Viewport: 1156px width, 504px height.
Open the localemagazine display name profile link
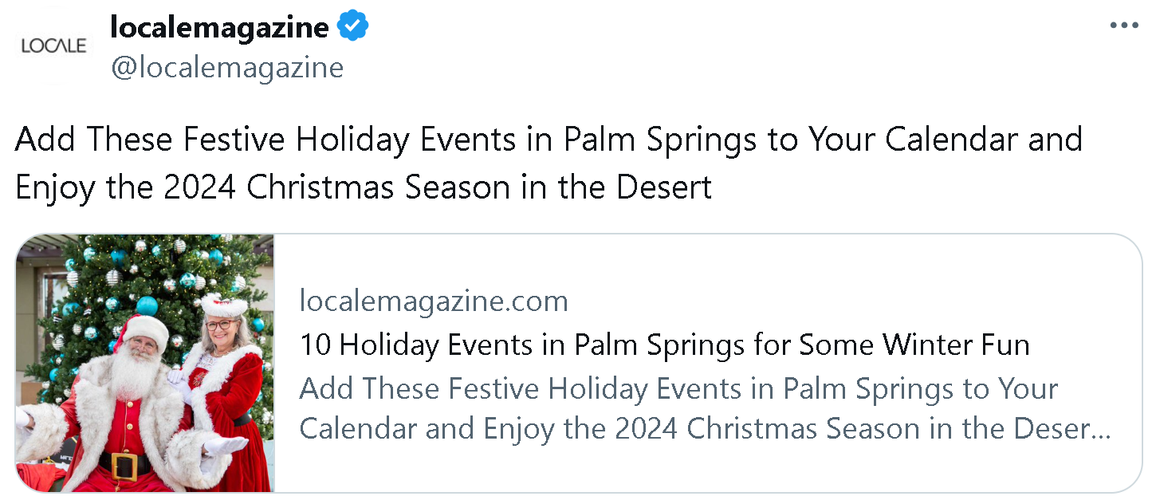pyautogui.click(x=219, y=28)
